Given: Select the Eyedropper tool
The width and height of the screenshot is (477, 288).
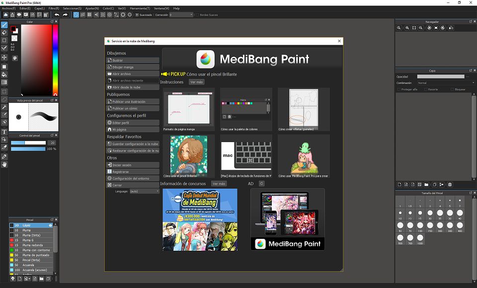Looking at the screenshot, I should [x=4, y=156].
